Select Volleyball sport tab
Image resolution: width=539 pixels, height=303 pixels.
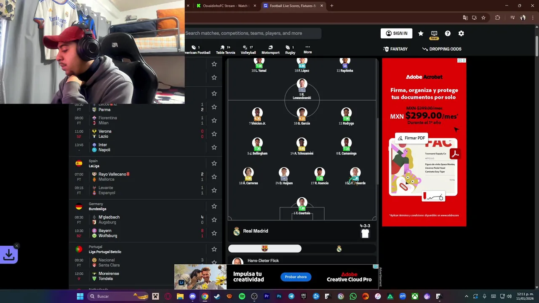click(248, 50)
